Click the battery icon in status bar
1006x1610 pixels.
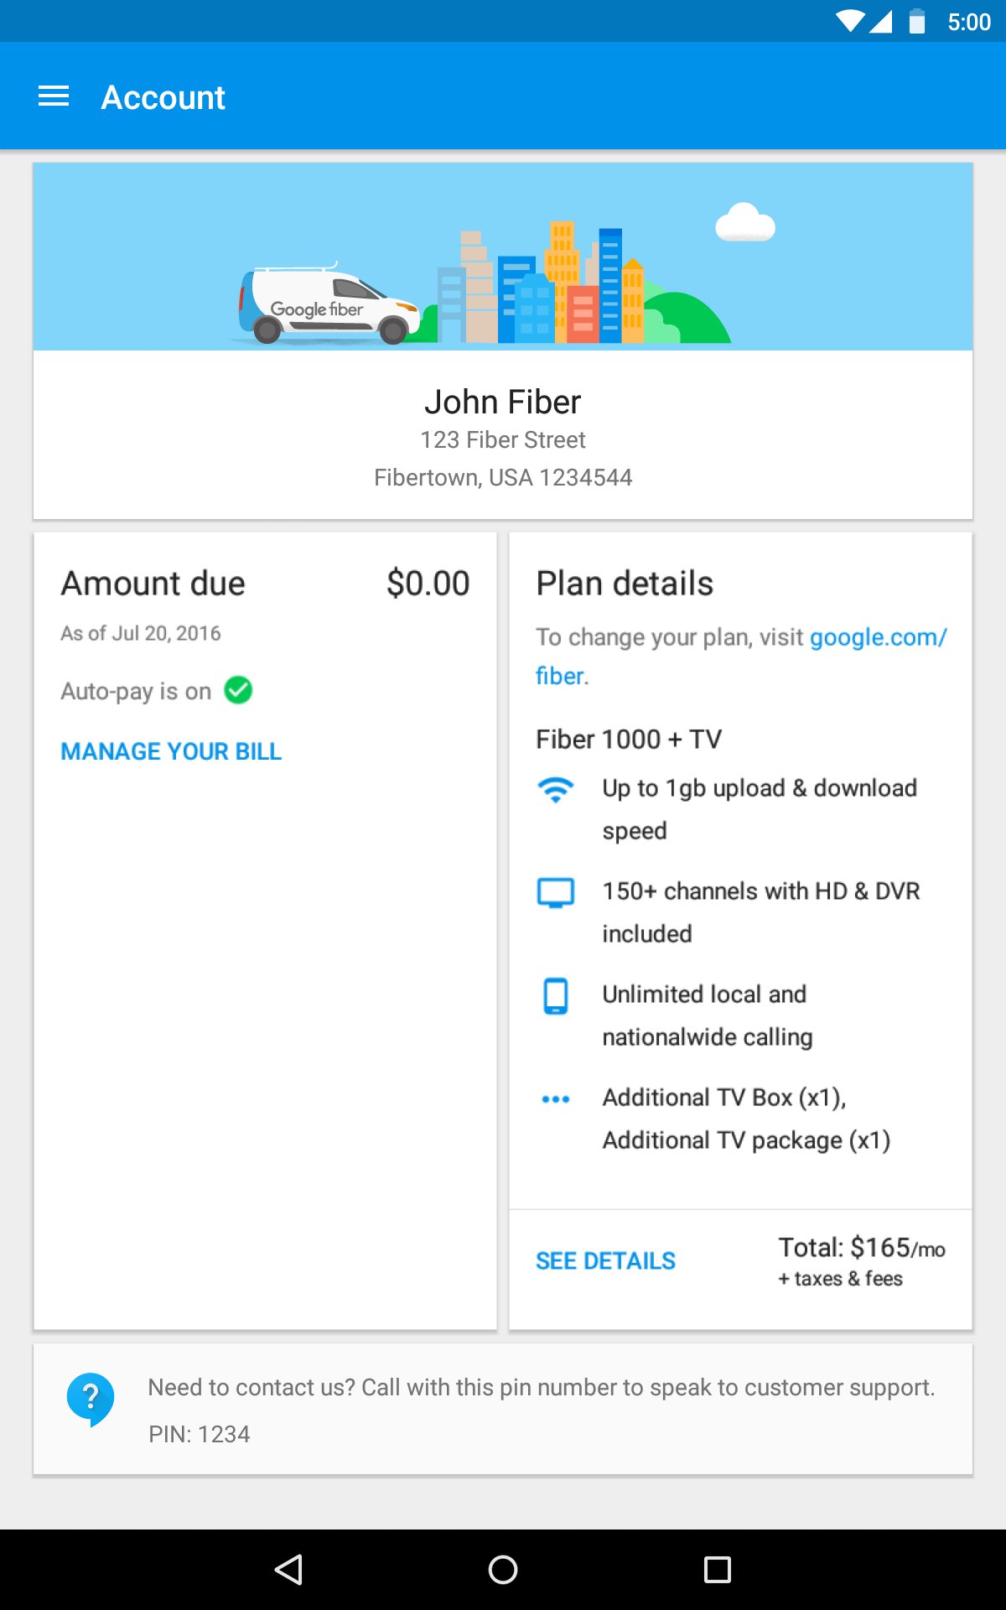917,22
